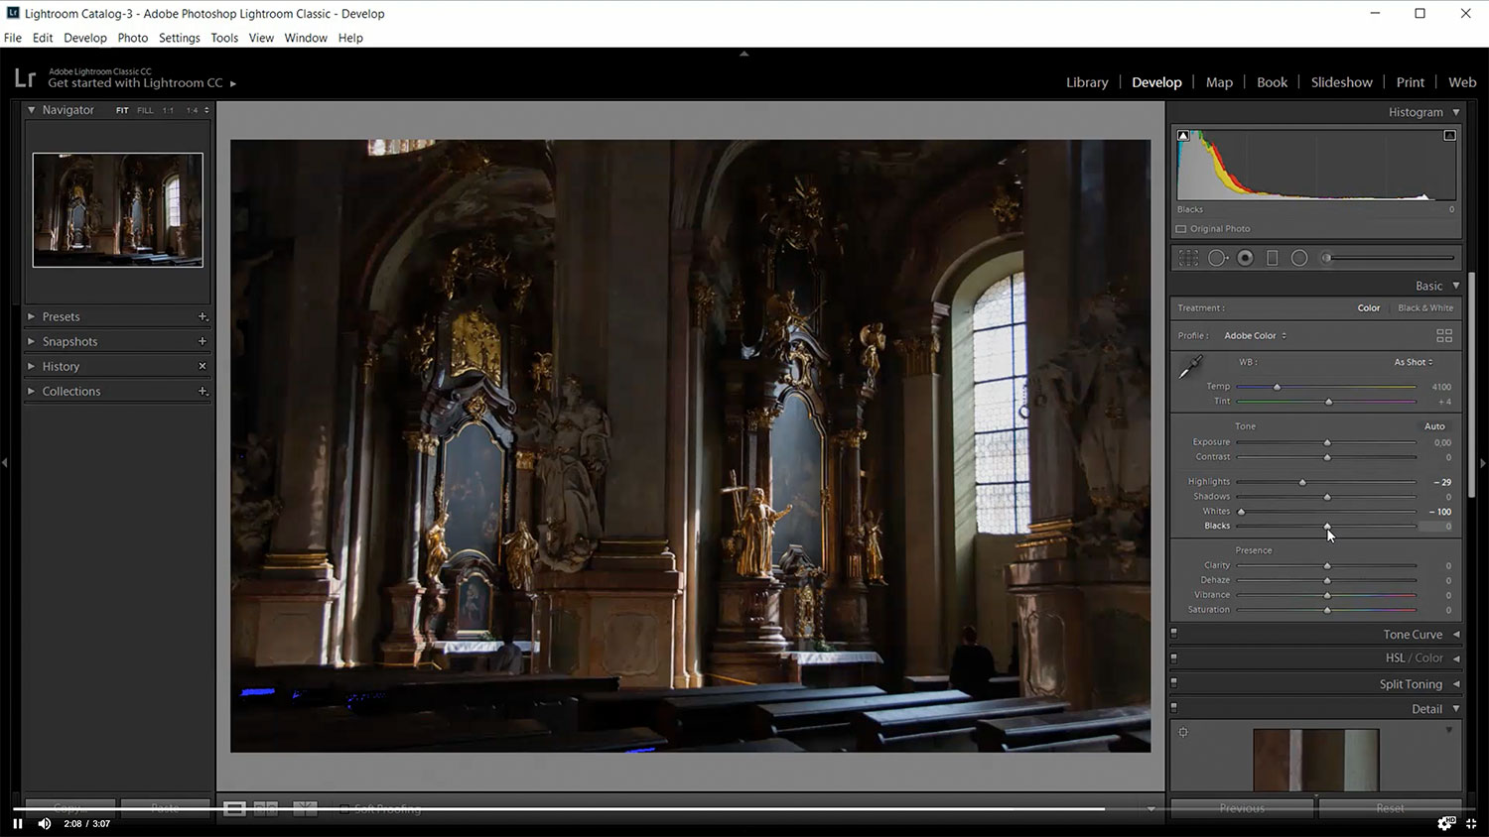1489x837 pixels.
Task: Open the Adobe Color profile dropdown
Action: pos(1255,336)
